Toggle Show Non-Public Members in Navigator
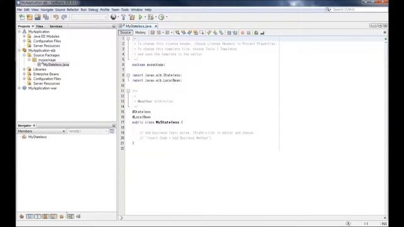Viewport: 404px width, 227px height. 45,216
